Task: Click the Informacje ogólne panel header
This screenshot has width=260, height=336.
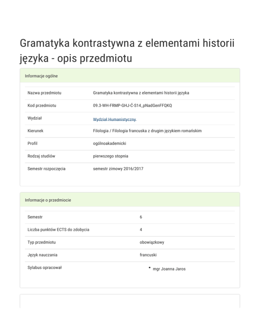Action: point(41,76)
